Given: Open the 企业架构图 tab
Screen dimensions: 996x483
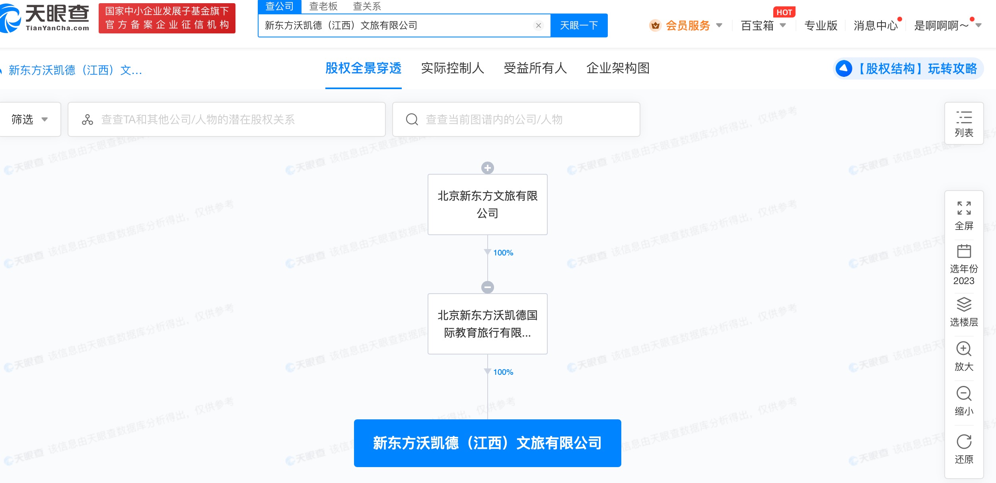Looking at the screenshot, I should point(618,68).
